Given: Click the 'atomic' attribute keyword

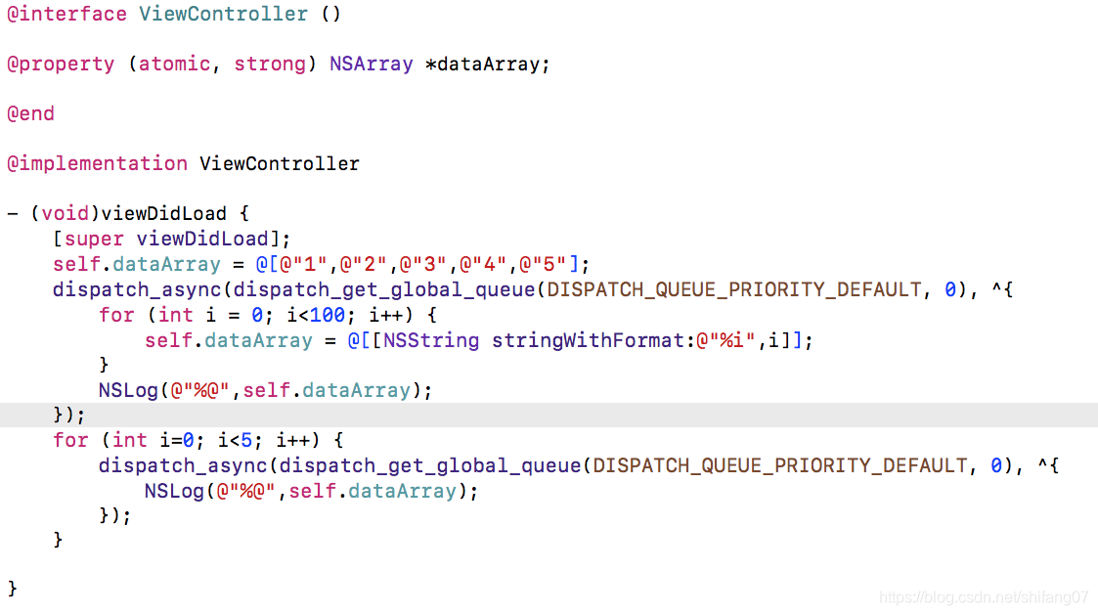Looking at the screenshot, I should point(174,65).
